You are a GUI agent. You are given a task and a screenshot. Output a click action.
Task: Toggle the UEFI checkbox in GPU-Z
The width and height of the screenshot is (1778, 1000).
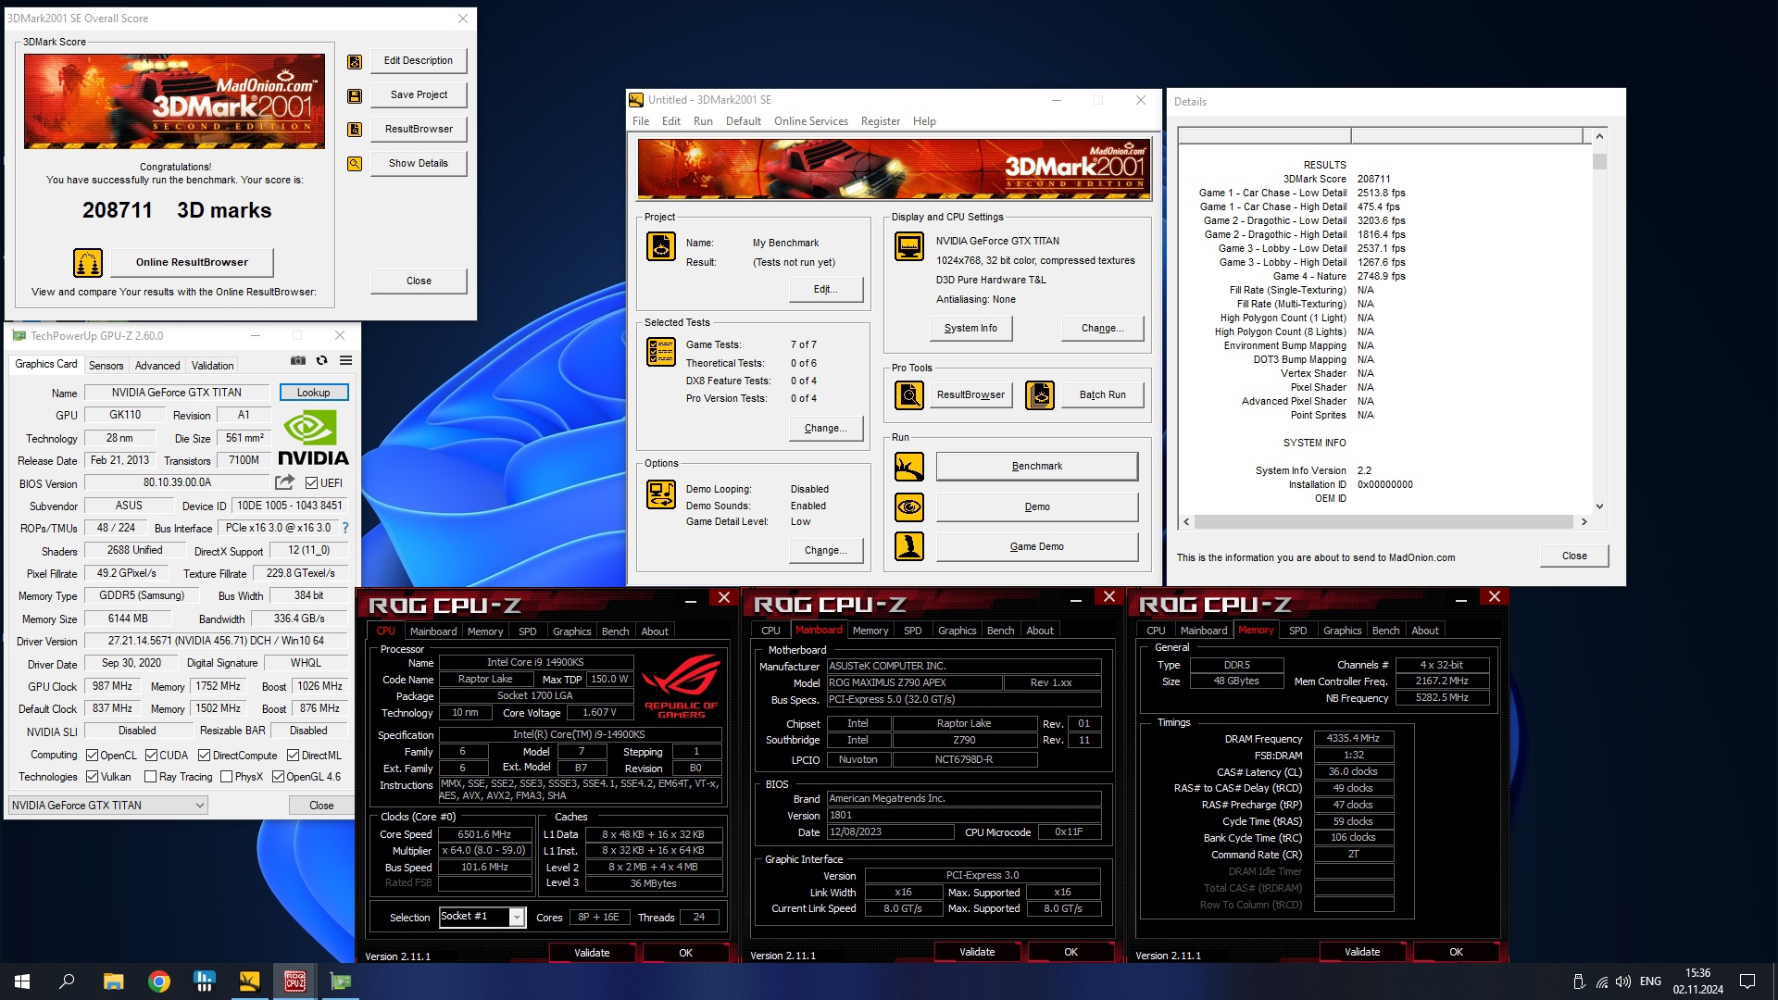pyautogui.click(x=312, y=483)
